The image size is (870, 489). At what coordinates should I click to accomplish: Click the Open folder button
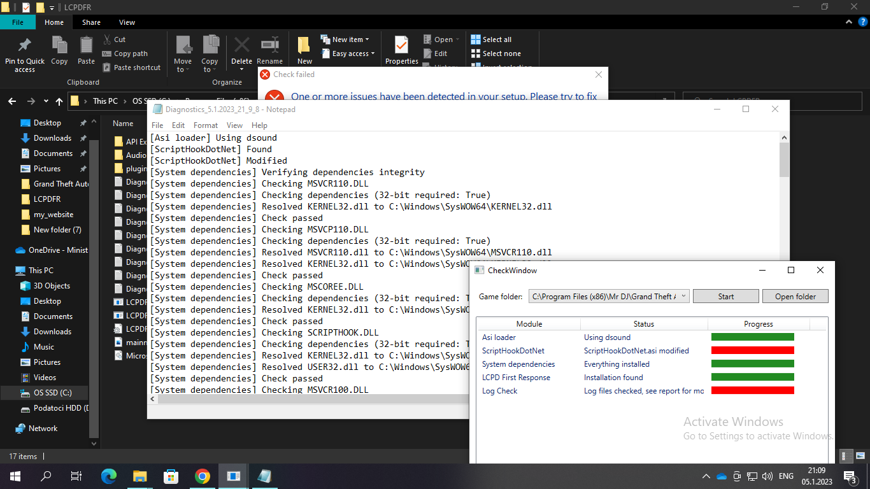[x=795, y=296]
